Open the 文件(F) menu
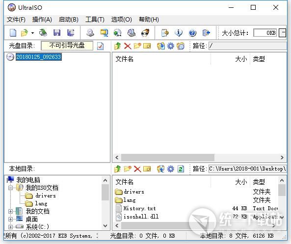291x244 pixels. (16, 20)
